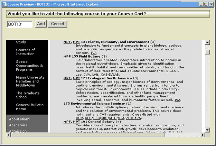Click MPF link for 171 Ecology of North America
This screenshot has width=216, height=146.
pos(67,78)
